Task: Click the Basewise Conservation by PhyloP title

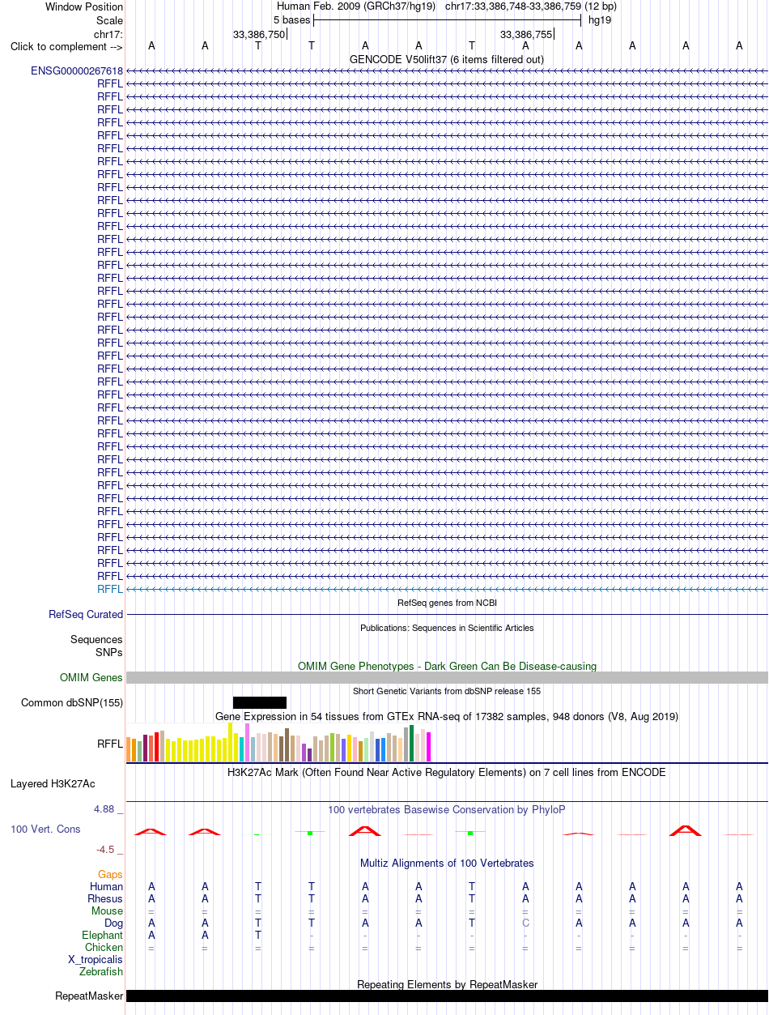Action: pos(447,809)
